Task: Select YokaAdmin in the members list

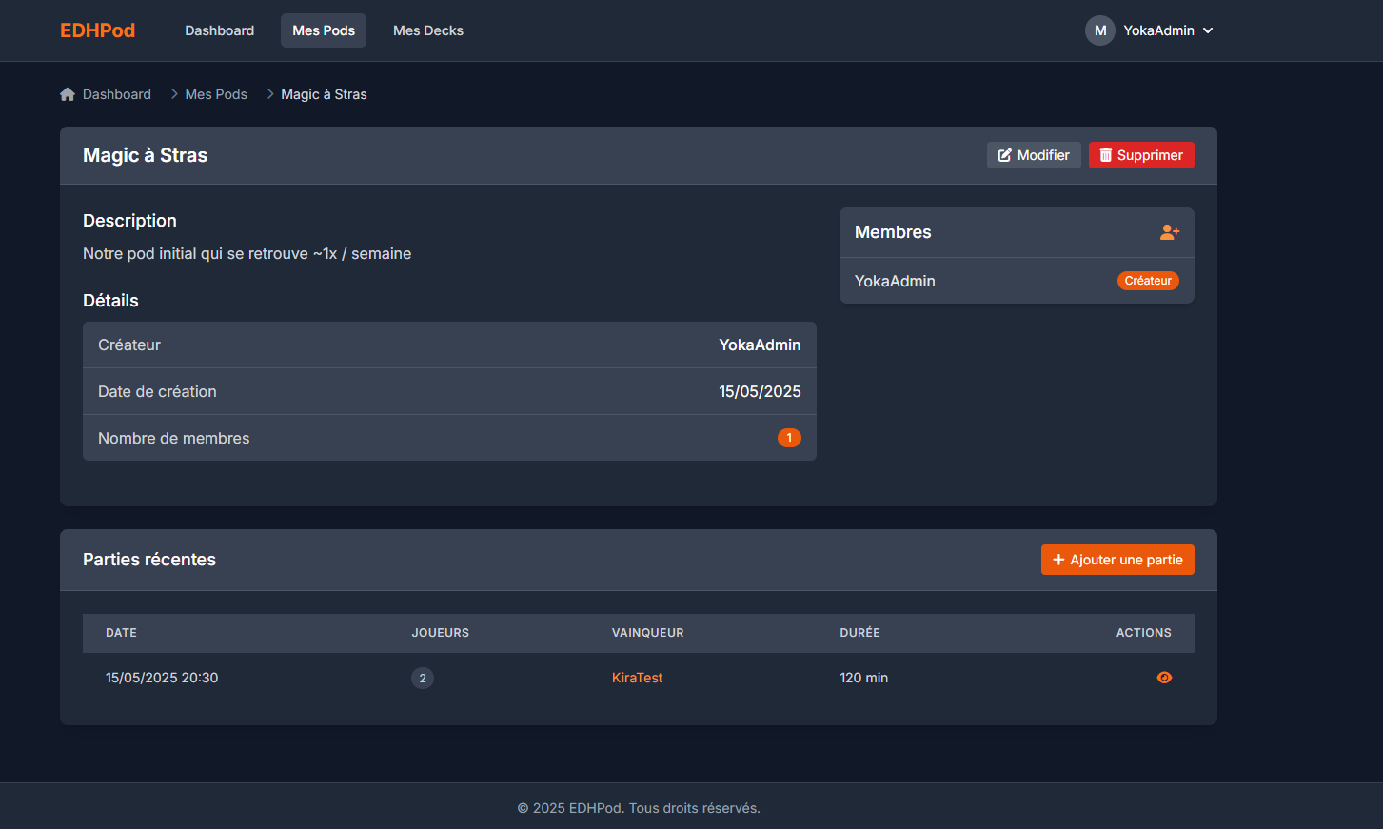Action: [895, 281]
